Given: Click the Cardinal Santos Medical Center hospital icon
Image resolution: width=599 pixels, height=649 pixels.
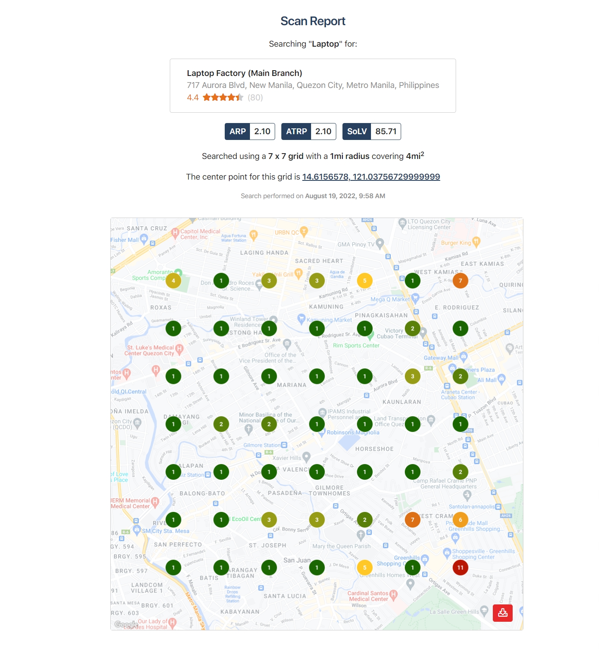Looking at the screenshot, I should tap(393, 595).
